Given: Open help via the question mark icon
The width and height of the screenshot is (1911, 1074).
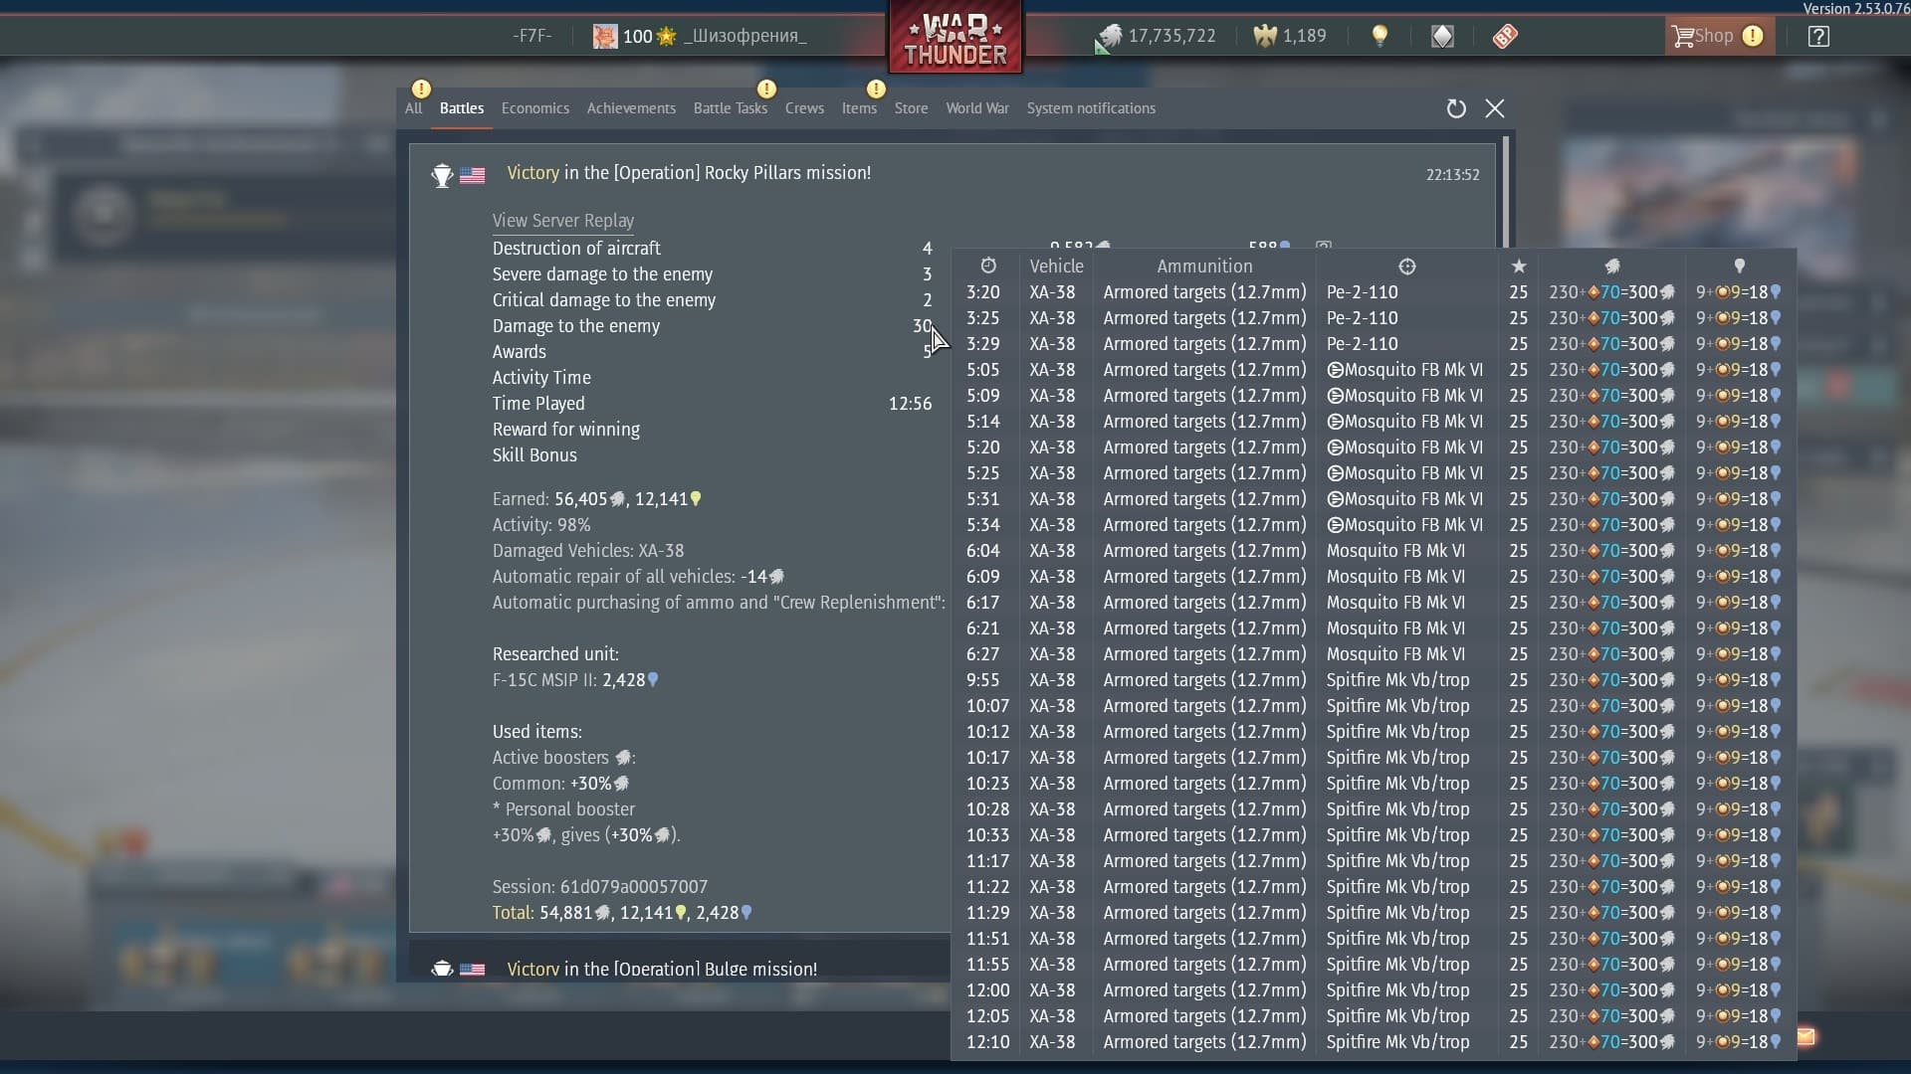Looking at the screenshot, I should click(x=1818, y=37).
